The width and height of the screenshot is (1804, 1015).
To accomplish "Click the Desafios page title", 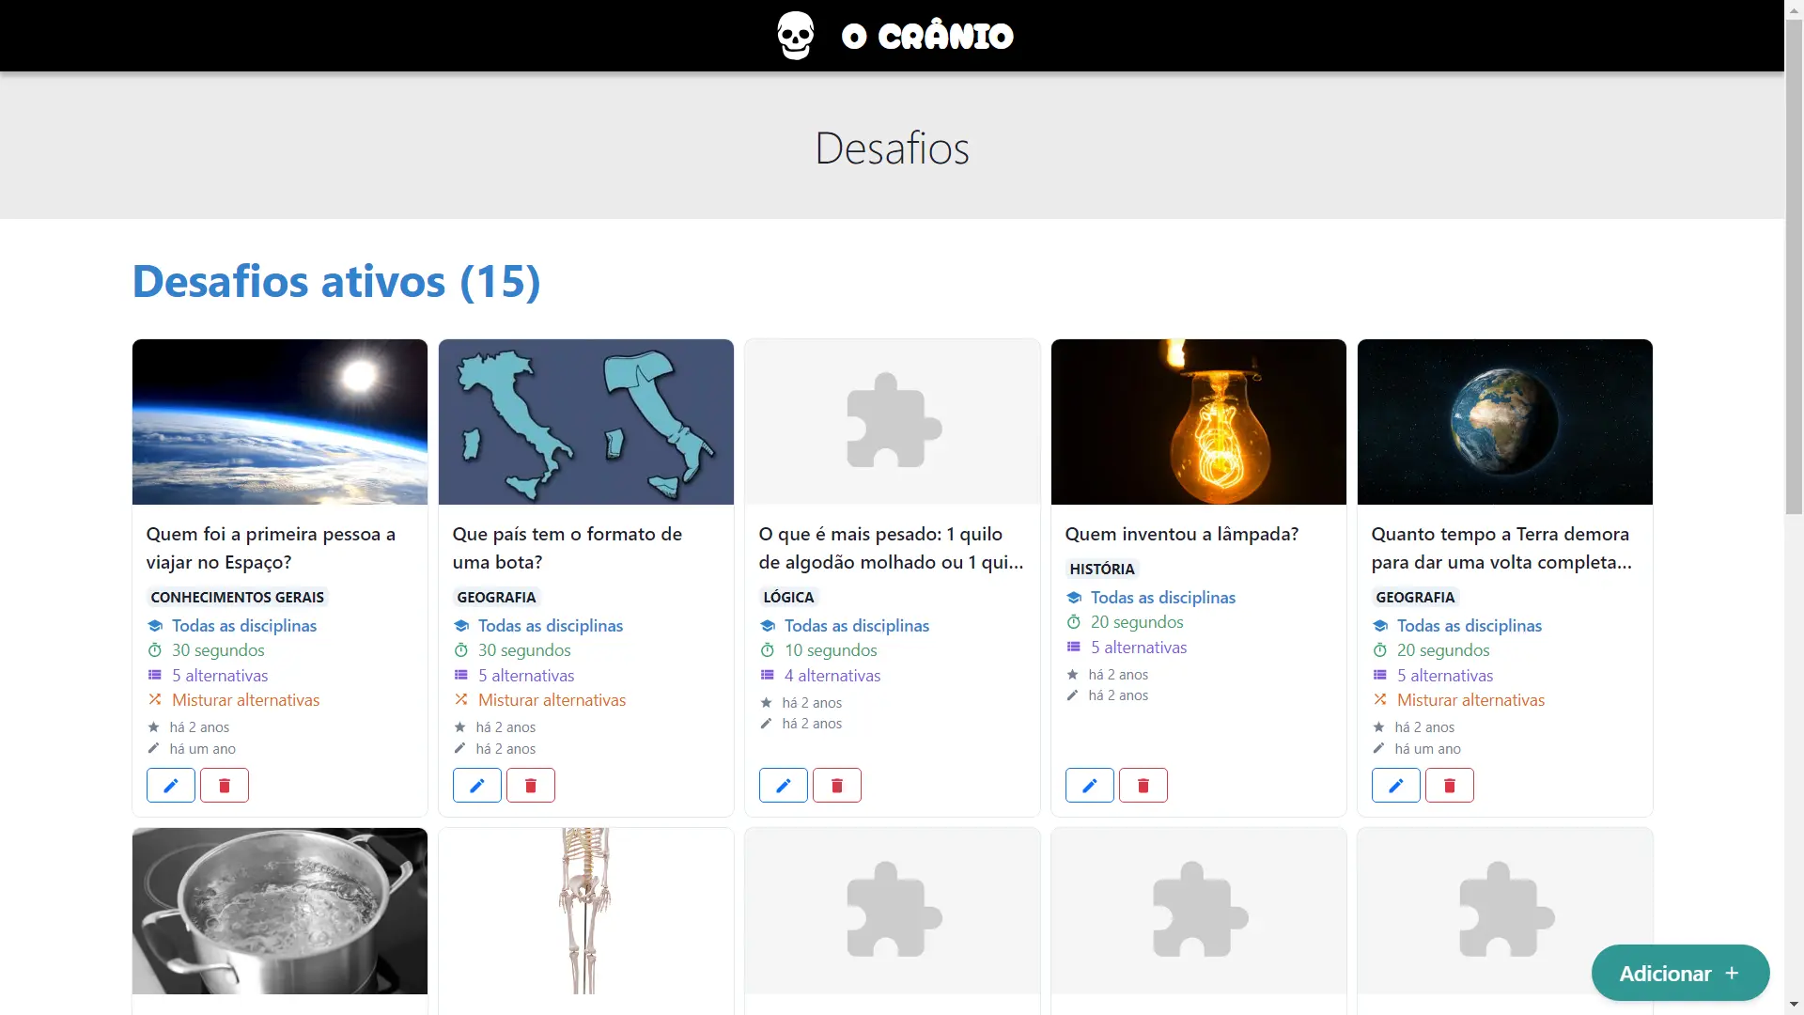I will (x=892, y=148).
